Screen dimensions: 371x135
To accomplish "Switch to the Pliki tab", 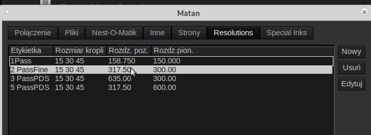I will [x=72, y=33].
